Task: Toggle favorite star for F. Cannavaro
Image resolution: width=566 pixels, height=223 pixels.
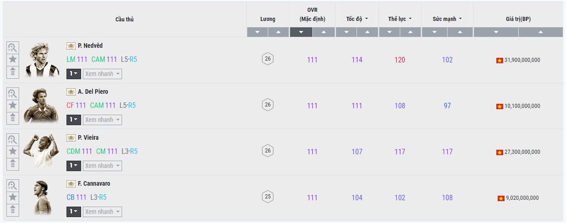Action: pos(13,197)
